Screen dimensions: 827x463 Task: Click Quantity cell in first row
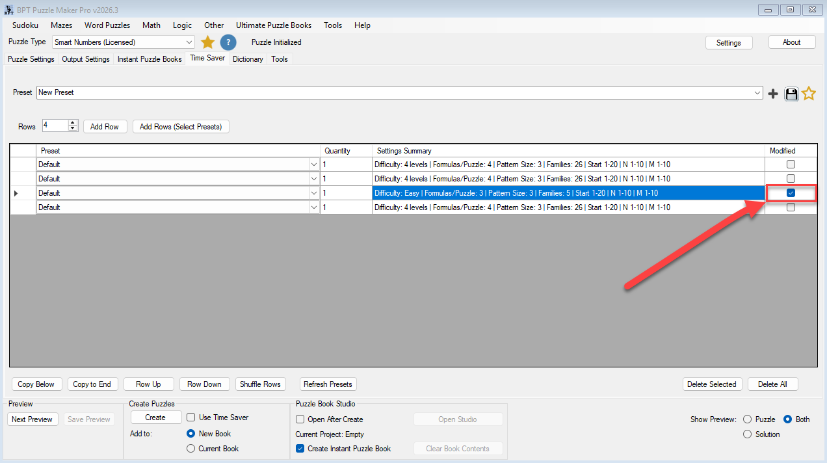click(x=346, y=165)
